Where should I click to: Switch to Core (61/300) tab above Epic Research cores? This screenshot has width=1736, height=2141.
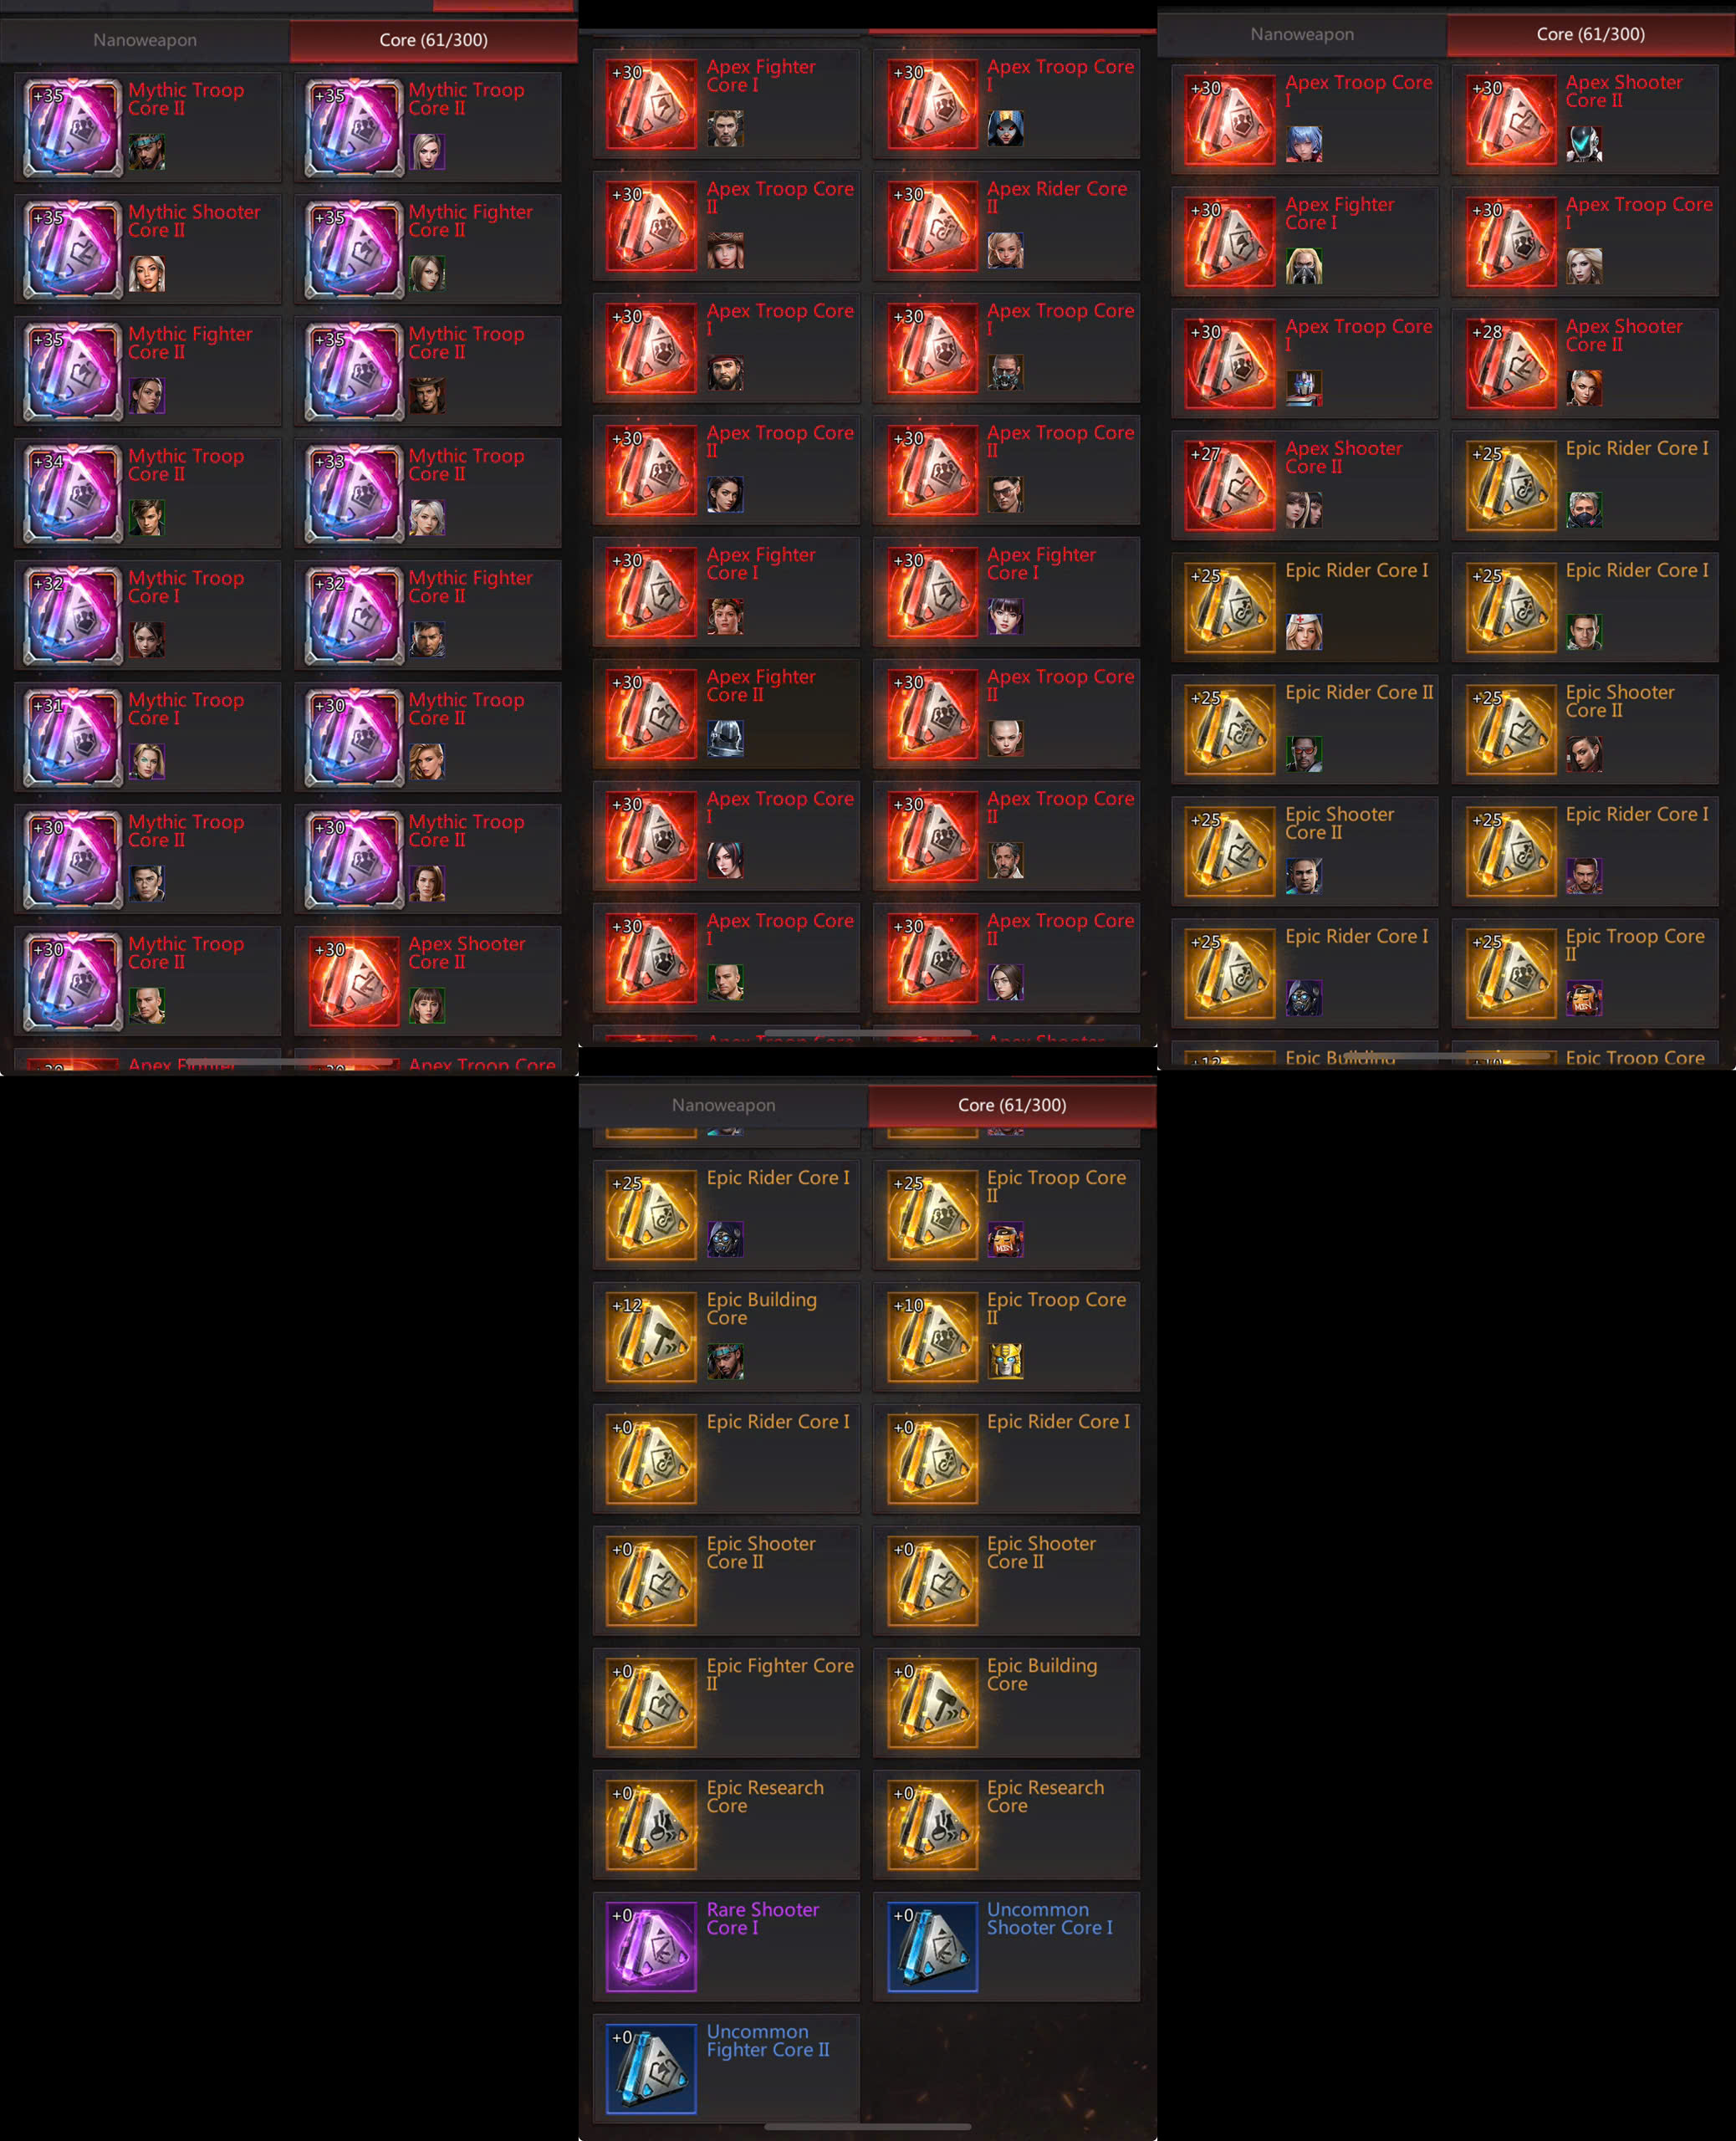[1012, 1105]
